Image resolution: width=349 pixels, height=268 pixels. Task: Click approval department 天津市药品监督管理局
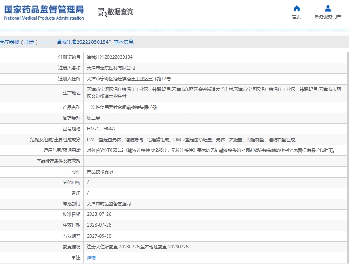click(109, 204)
